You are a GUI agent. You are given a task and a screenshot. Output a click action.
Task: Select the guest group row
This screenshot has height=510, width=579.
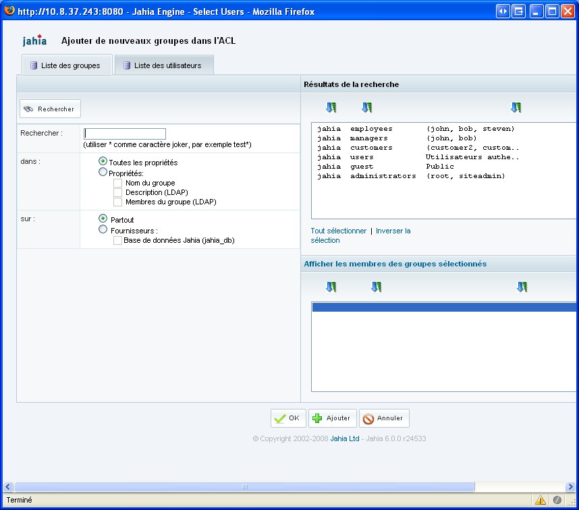444,167
